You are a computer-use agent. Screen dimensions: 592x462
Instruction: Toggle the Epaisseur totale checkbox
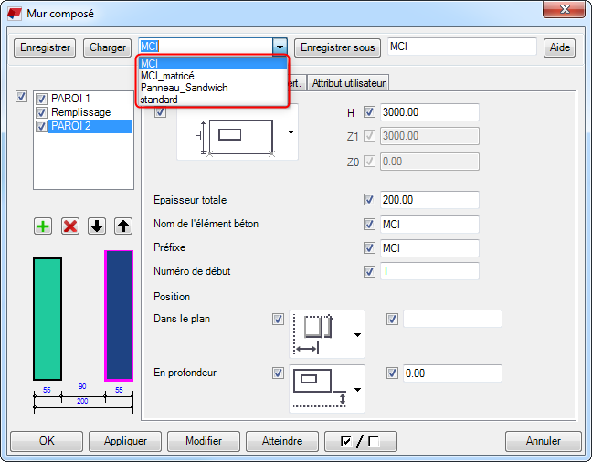pos(369,200)
